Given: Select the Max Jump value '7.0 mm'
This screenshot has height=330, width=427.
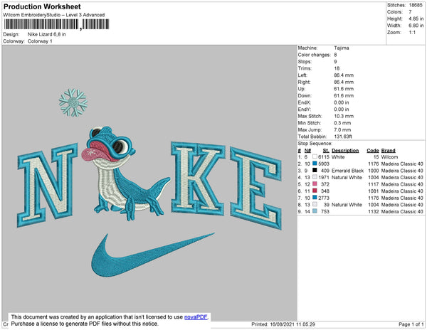Looking at the screenshot, I should pos(342,129).
